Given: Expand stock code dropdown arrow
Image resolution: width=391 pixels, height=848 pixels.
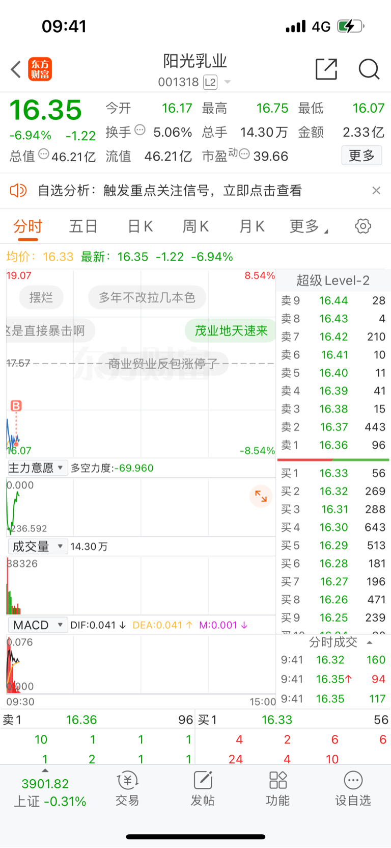Looking at the screenshot, I should click(228, 82).
